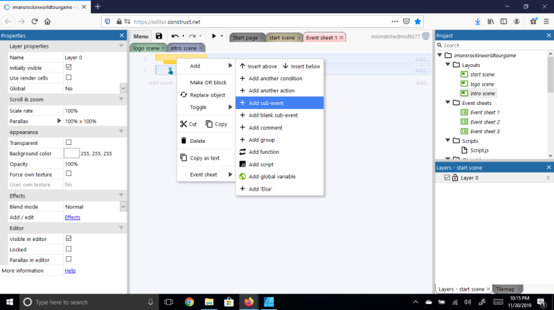Select Add another action

click(x=280, y=90)
